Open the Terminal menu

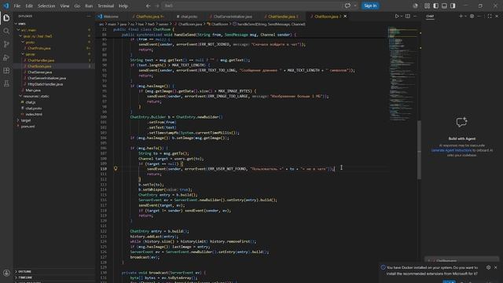pyautogui.click(x=106, y=6)
